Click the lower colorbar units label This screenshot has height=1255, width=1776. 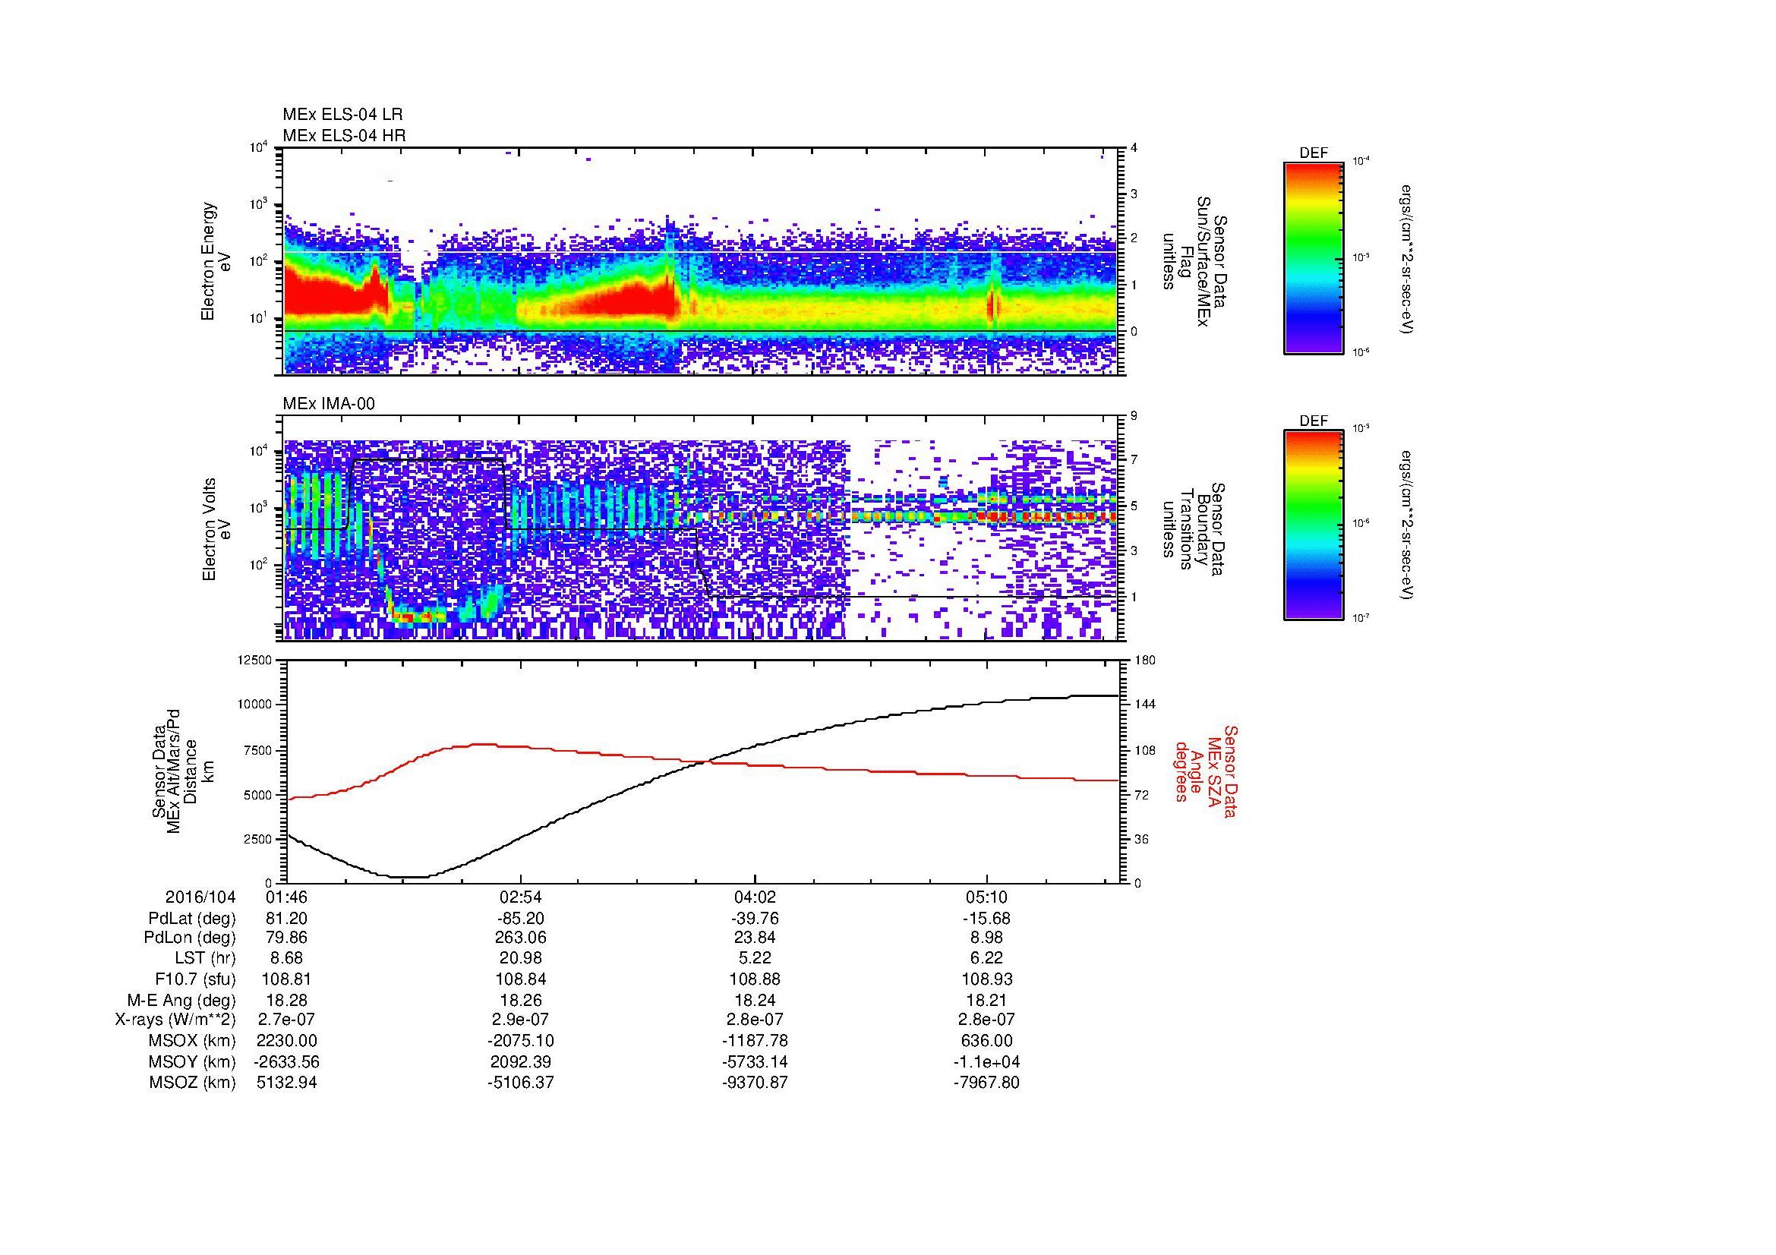tap(1408, 525)
